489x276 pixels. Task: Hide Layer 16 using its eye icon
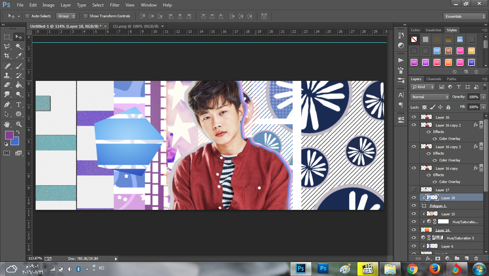(413, 117)
